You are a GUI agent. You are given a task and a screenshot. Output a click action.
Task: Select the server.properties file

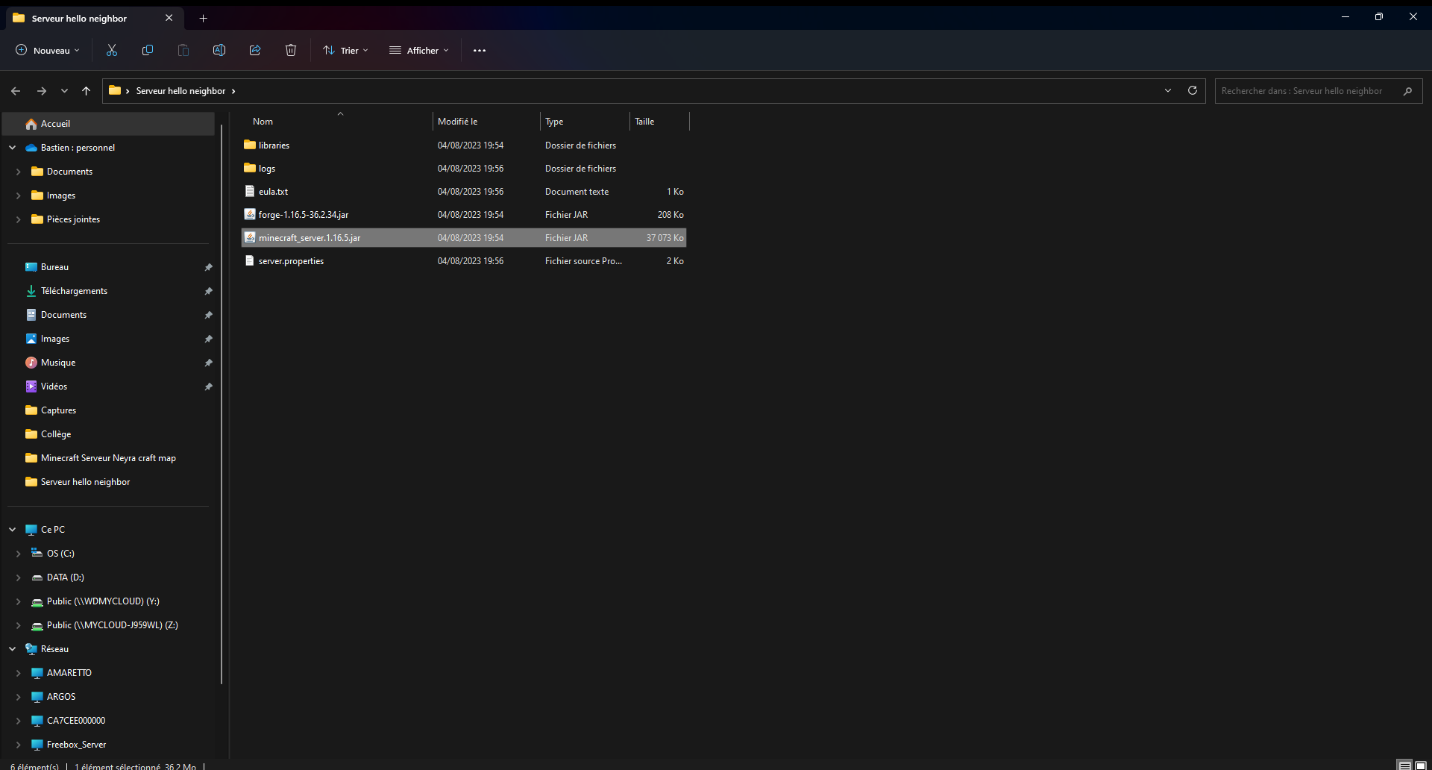point(463,261)
